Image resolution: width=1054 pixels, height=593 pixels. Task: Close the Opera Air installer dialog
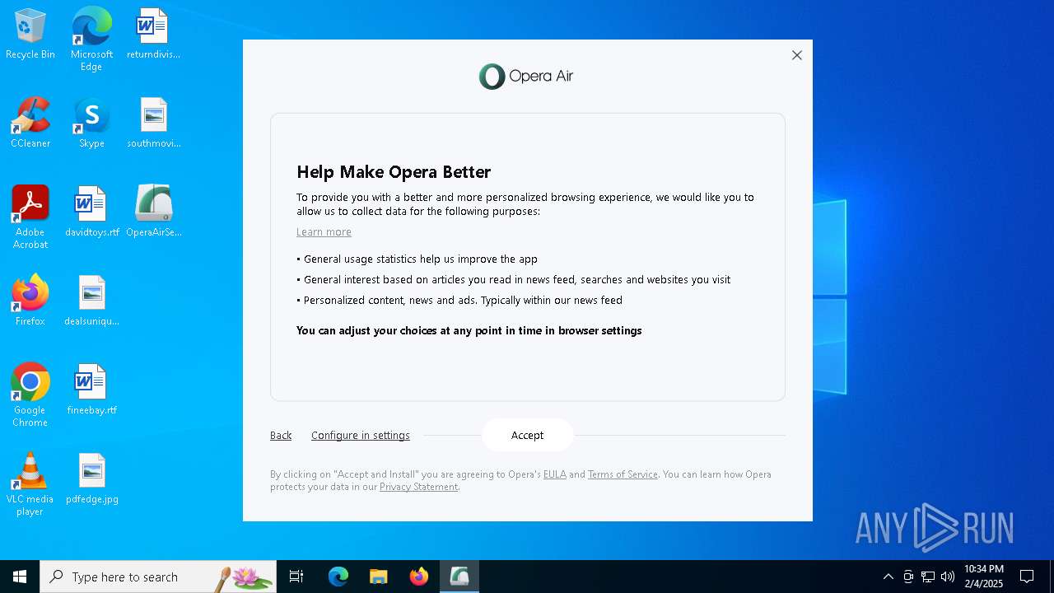click(x=796, y=55)
